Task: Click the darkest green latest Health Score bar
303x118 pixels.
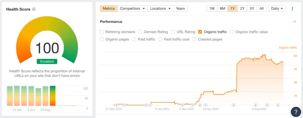Action: 53,96
